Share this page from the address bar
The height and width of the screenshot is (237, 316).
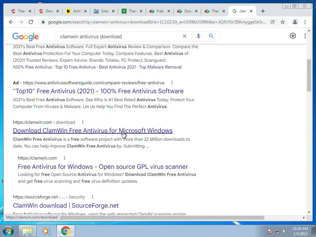coord(273,22)
